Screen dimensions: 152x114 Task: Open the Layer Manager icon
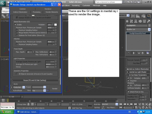pos(143,16)
